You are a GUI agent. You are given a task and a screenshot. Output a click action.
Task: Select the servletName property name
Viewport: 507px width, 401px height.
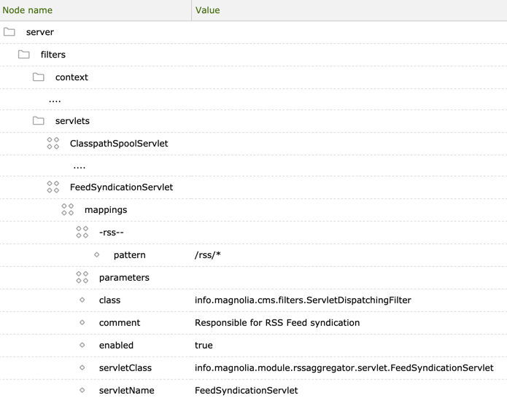[x=126, y=391]
